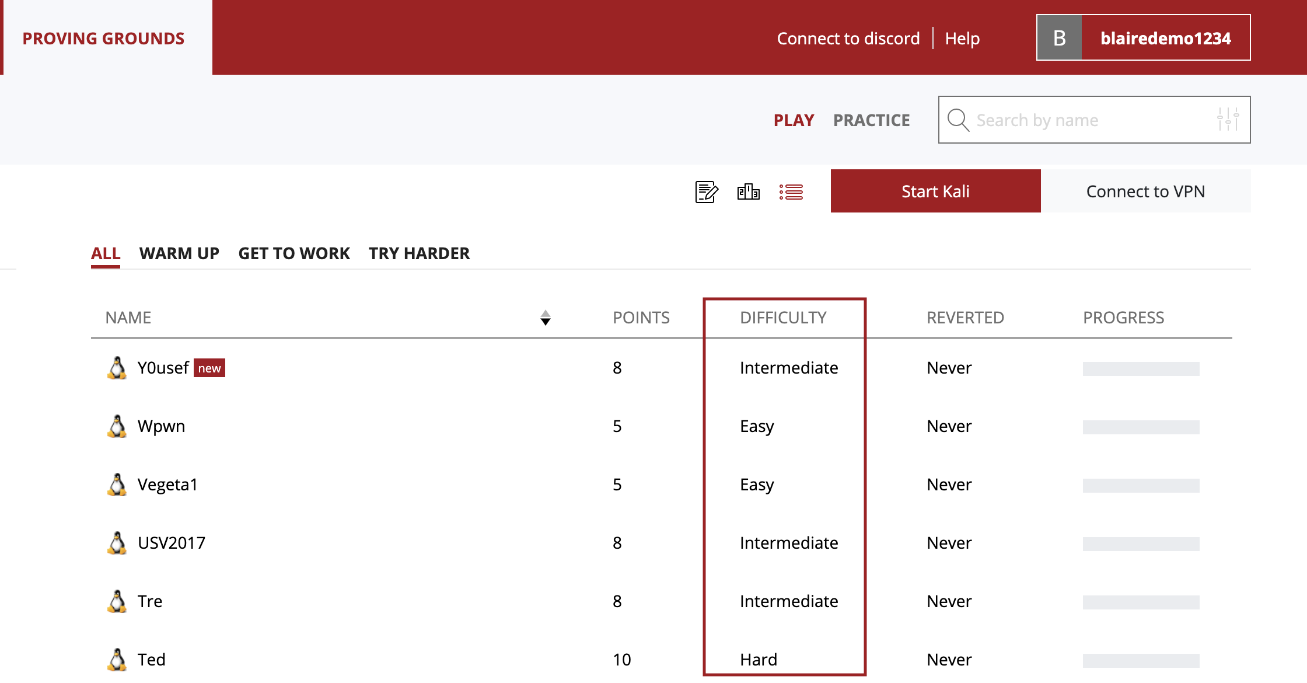Select the PLAY mode tab
The image size is (1307, 683).
click(794, 120)
